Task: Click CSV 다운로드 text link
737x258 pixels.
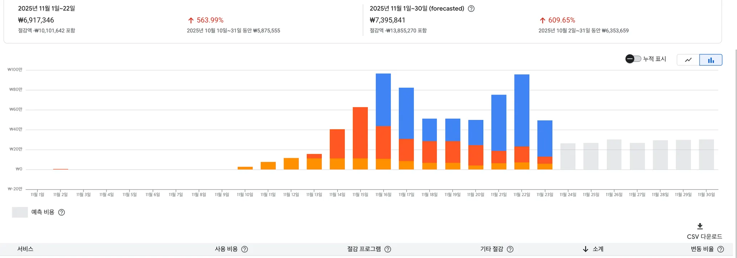Action: coord(704,236)
